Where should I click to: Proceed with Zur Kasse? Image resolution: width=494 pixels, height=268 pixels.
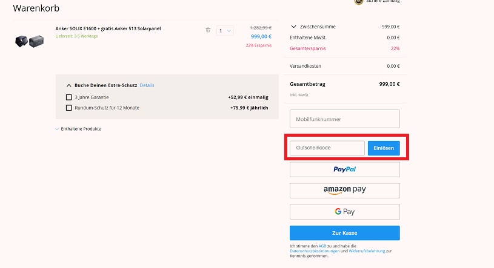pyautogui.click(x=344, y=233)
